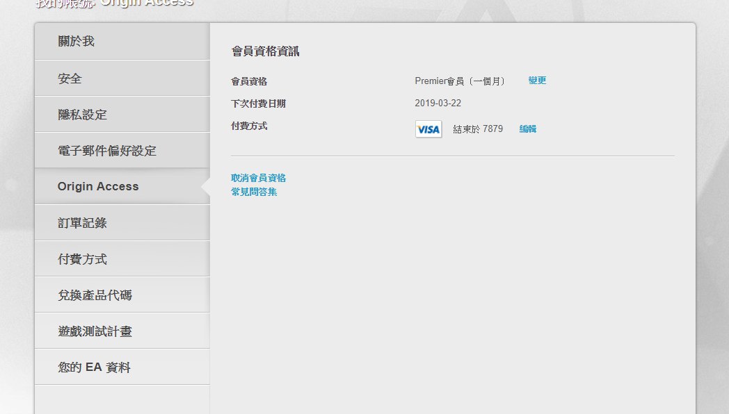Open 您的 EA 資料 tab
This screenshot has width=729, height=414.
[122, 367]
